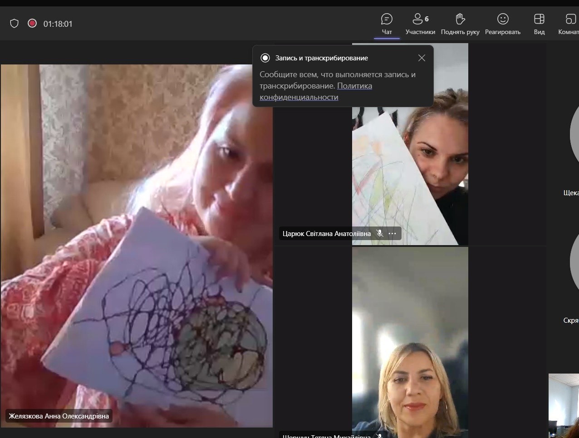Click the shield security icon

tap(15, 24)
